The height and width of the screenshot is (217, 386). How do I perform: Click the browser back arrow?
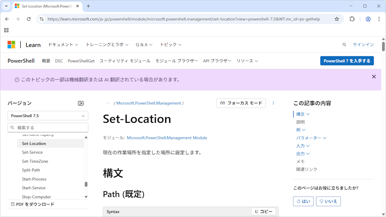click(x=7, y=19)
